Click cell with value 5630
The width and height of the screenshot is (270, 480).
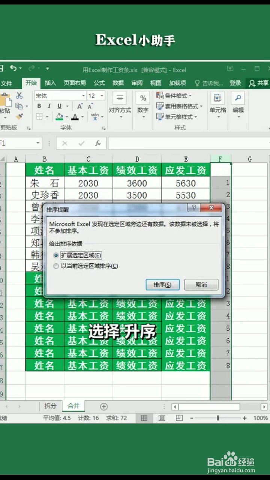[186, 183]
